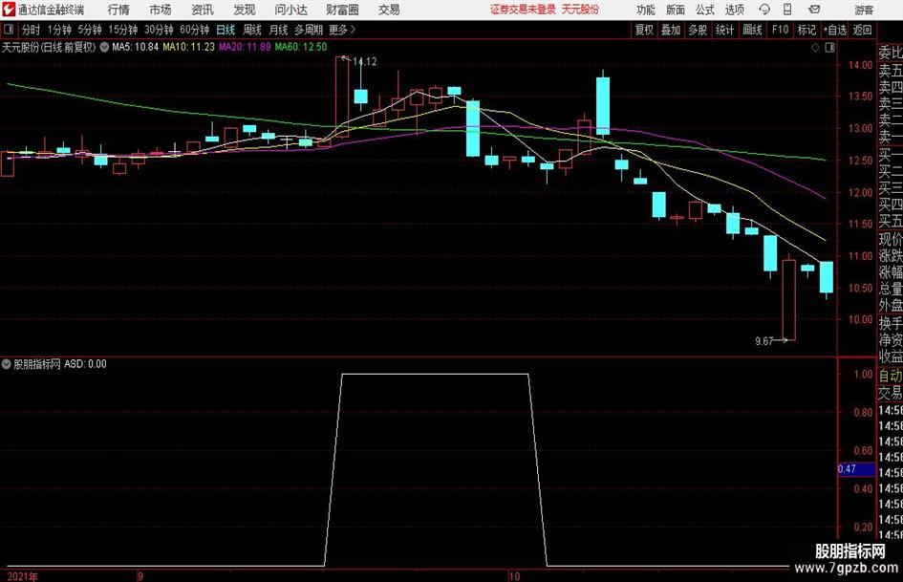Click the diamond icon above the chart
Viewport: 903px width, 582px height.
pyautogui.click(x=815, y=47)
